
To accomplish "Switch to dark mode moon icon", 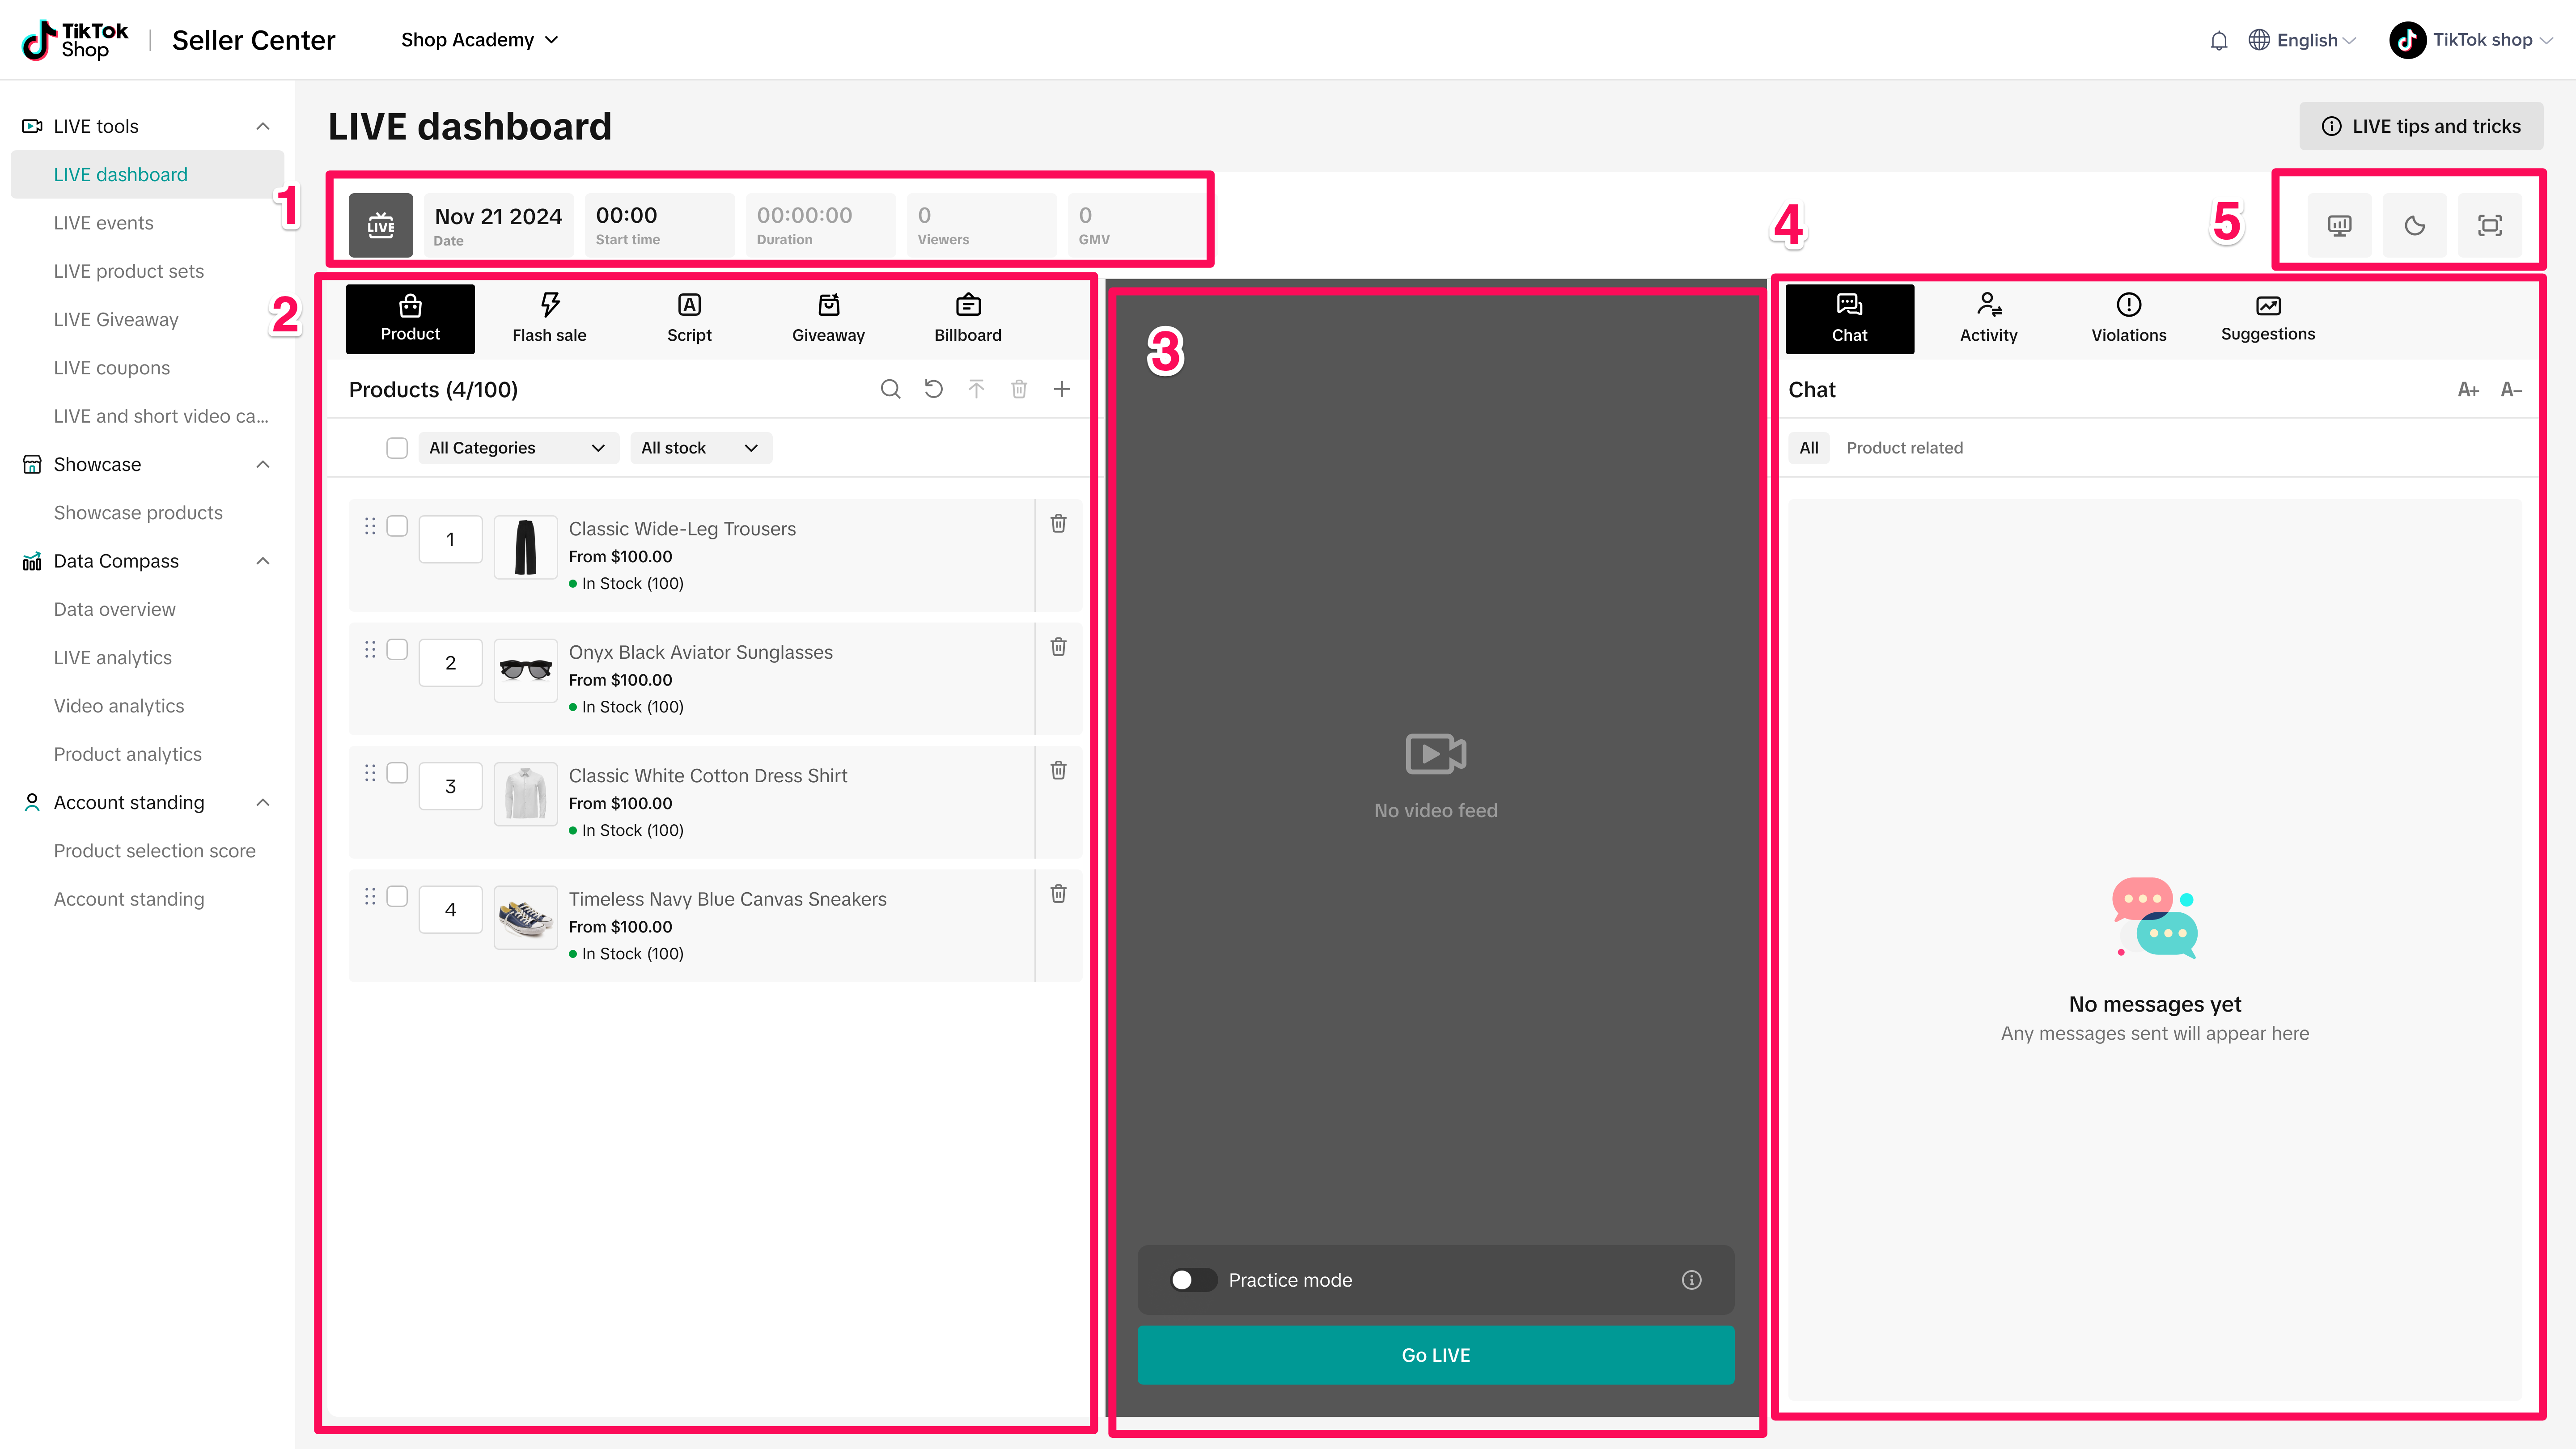I will coord(2414,225).
